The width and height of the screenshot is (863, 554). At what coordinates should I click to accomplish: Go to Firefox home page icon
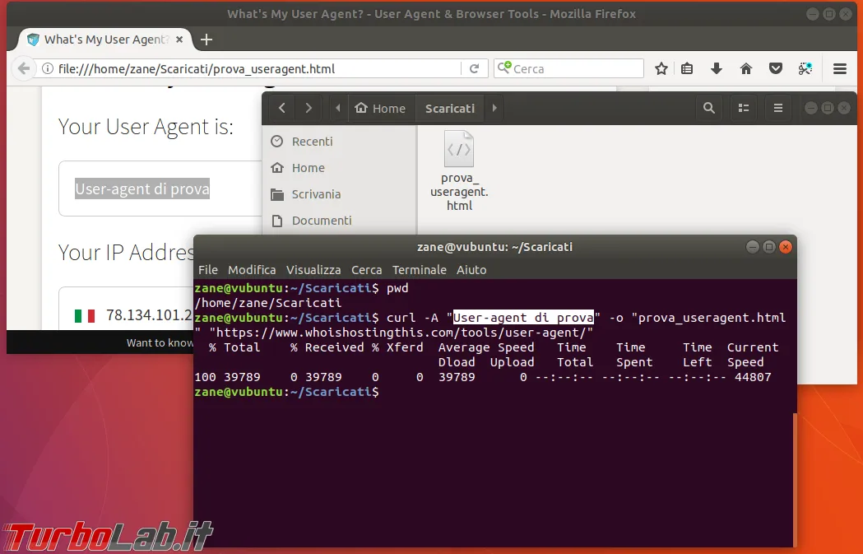tap(746, 69)
